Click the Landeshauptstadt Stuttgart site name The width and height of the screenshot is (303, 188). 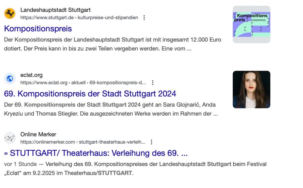[x=55, y=10]
